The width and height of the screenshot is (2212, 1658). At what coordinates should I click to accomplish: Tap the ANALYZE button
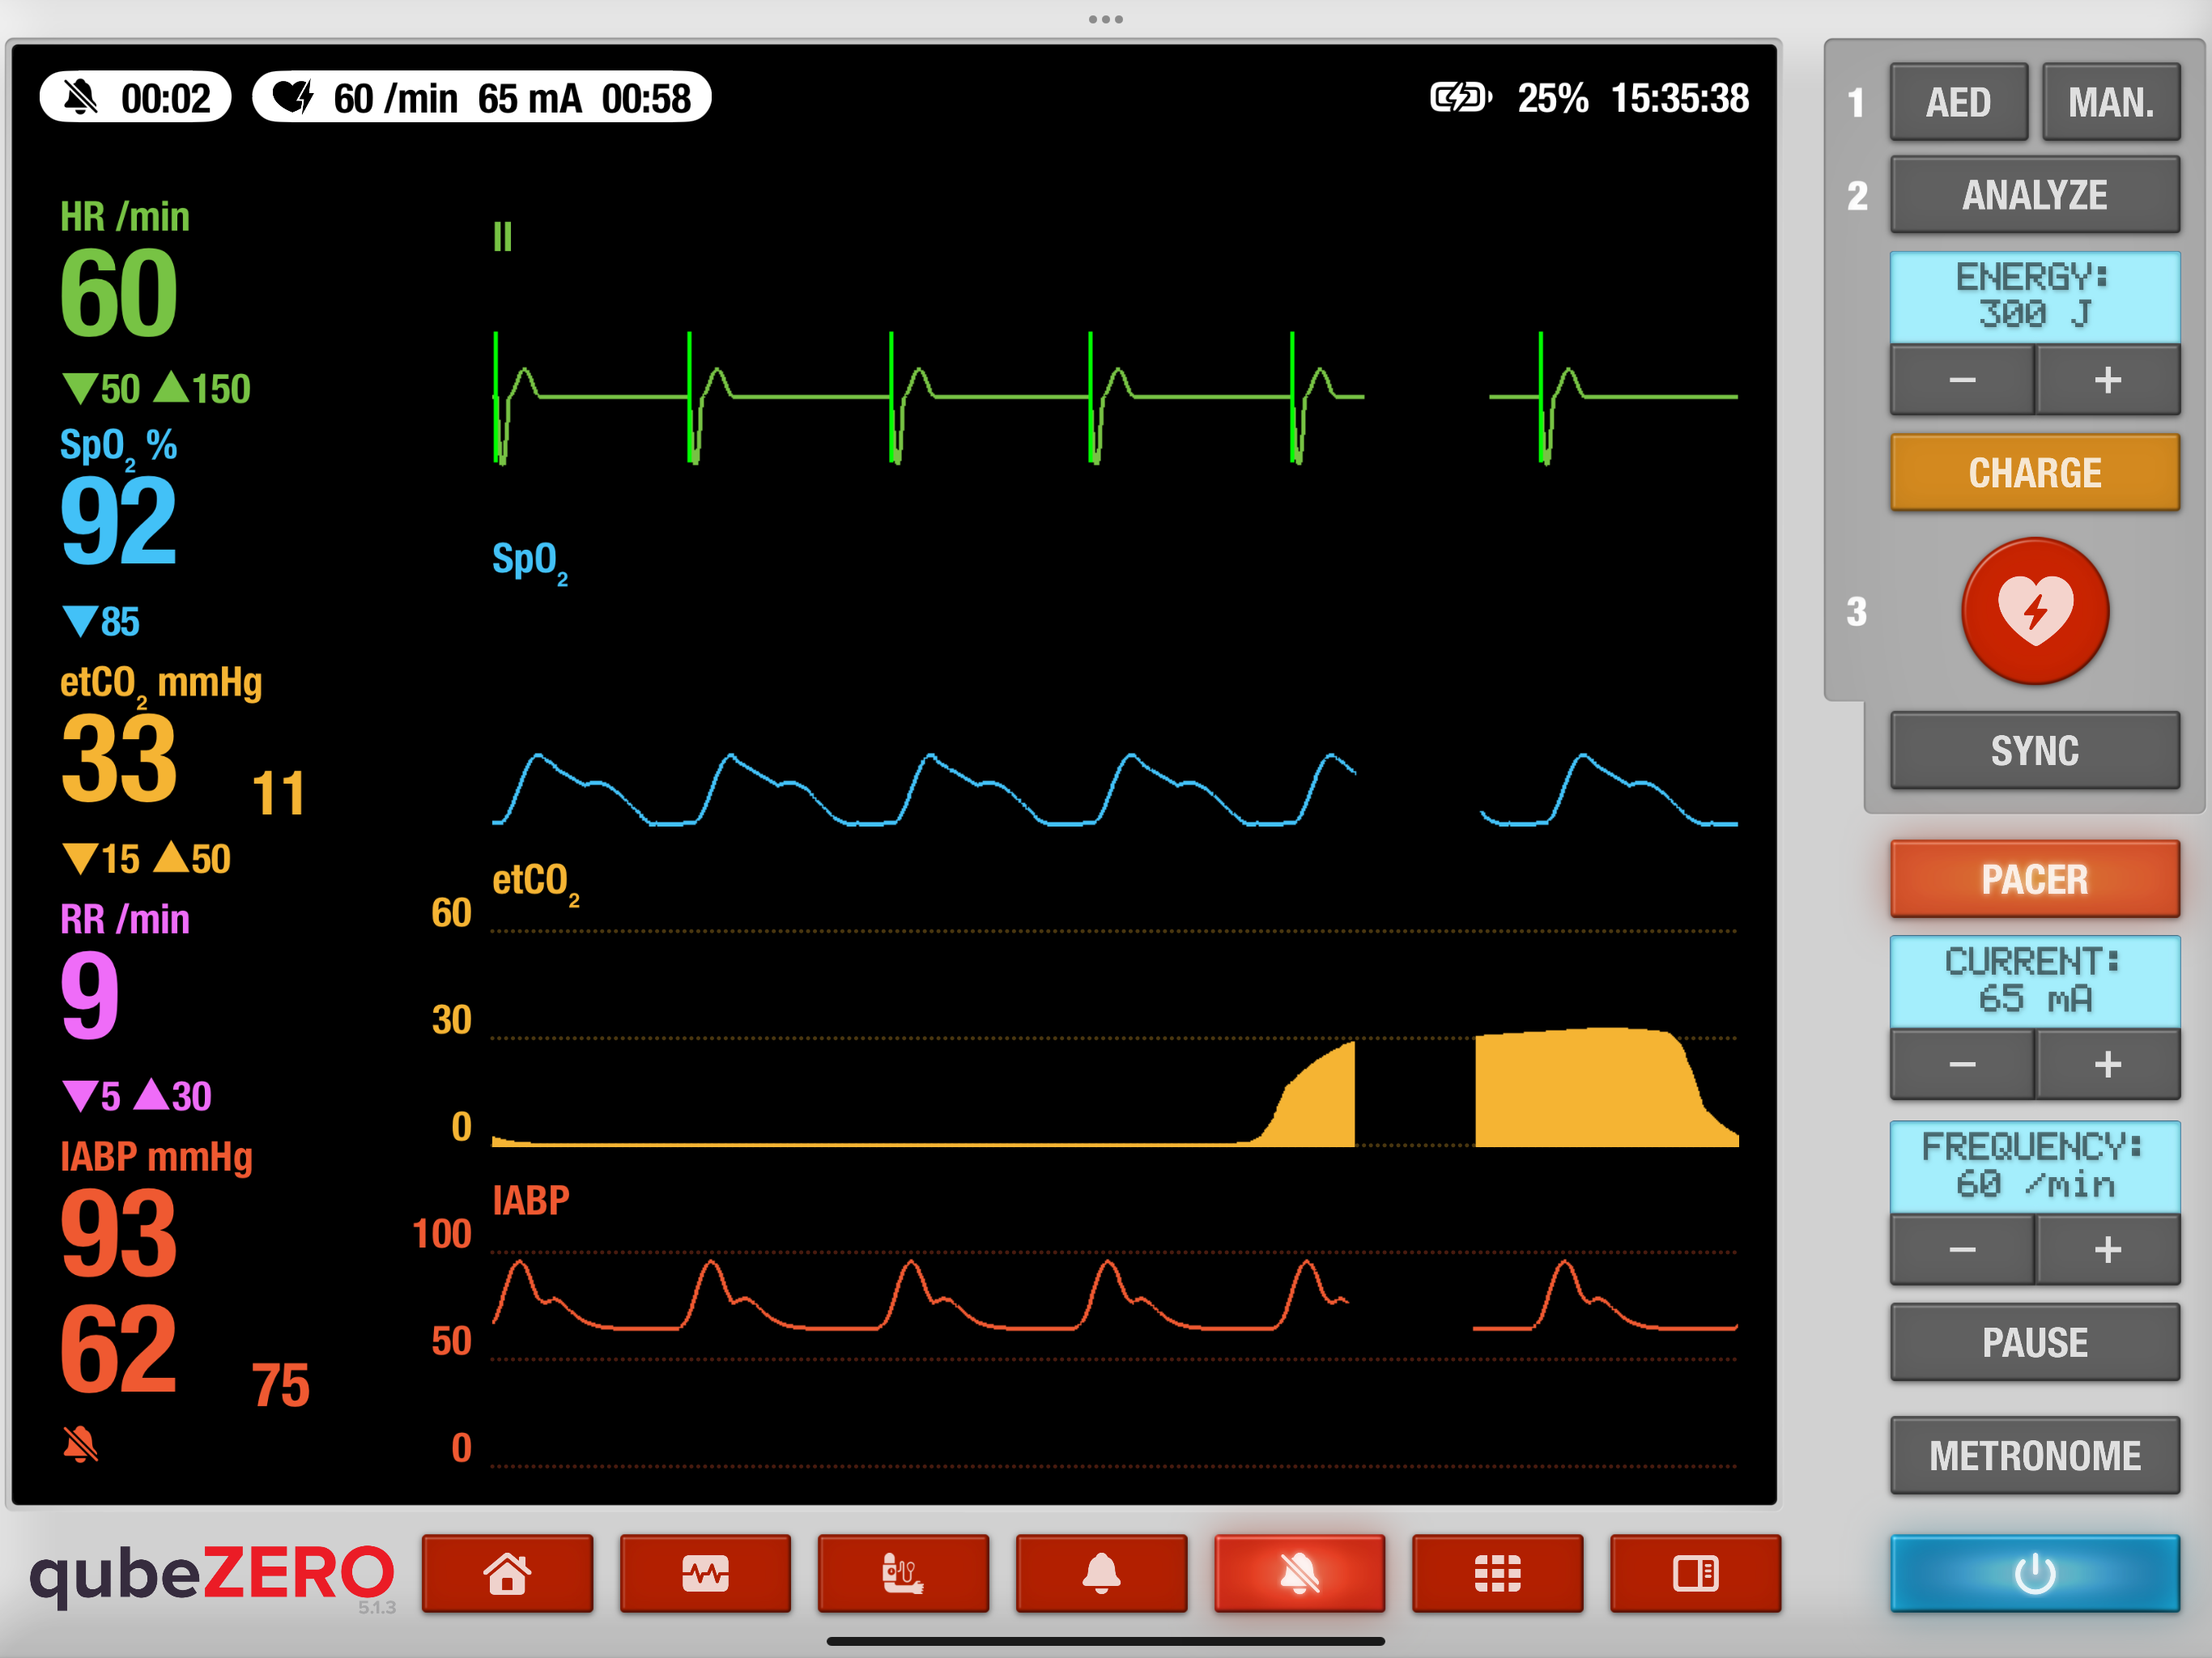[2034, 195]
